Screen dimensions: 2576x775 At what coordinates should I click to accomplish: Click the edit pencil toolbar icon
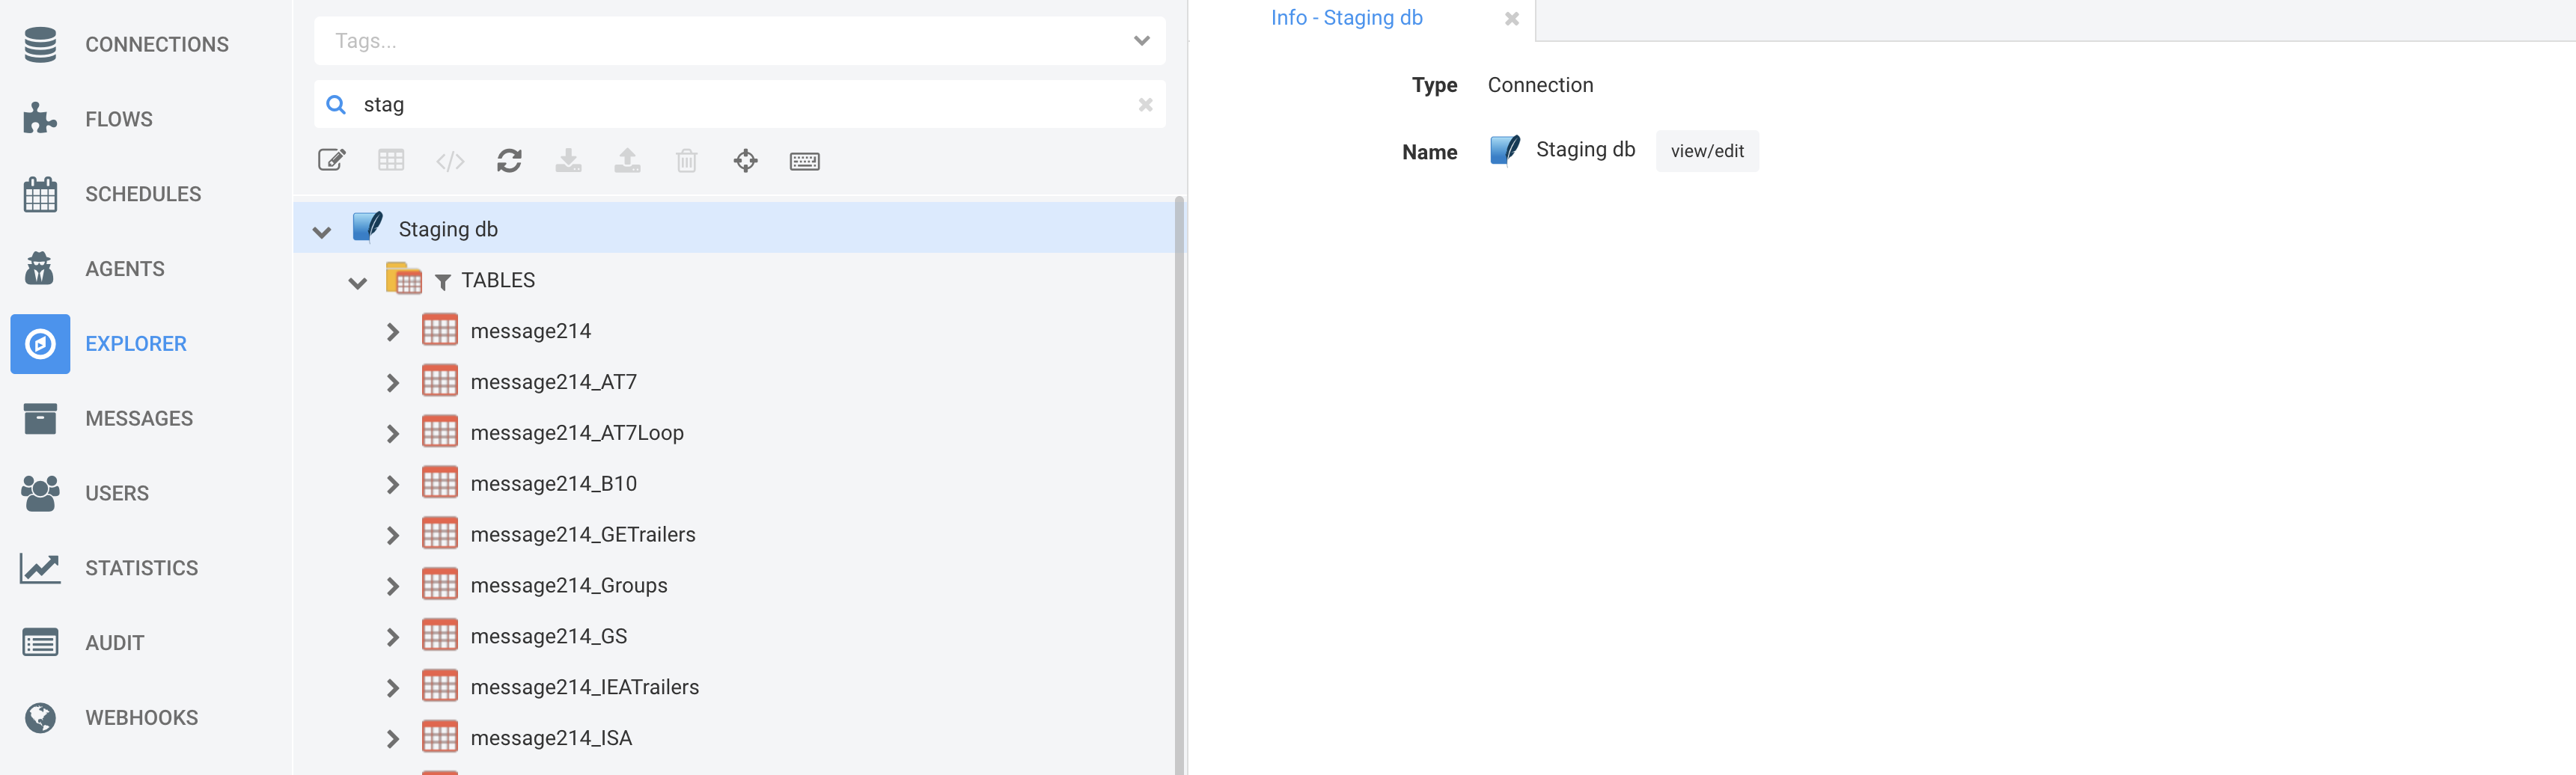coord(332,160)
